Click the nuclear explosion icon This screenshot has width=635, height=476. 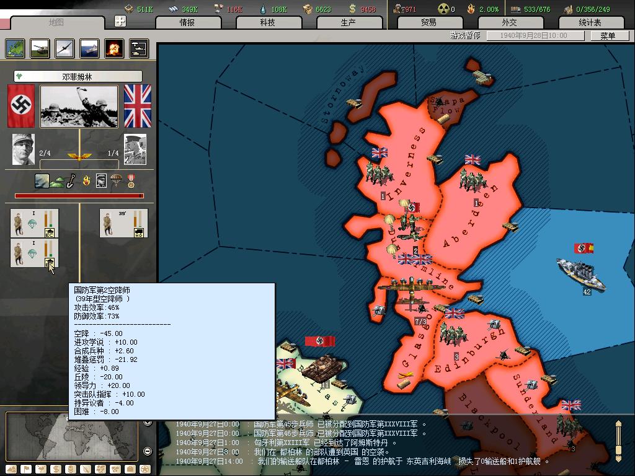pos(114,48)
